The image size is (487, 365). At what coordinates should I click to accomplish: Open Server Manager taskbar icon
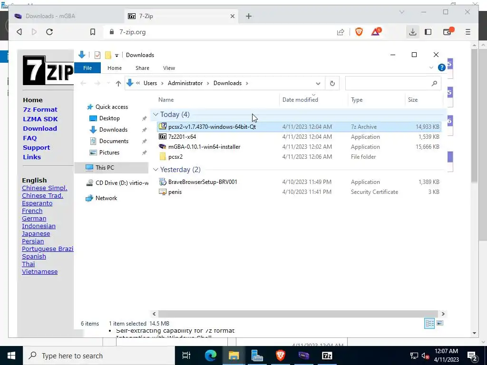257,355
